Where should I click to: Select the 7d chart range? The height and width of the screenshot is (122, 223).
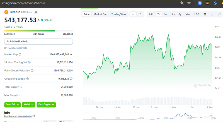coord(159,14)
